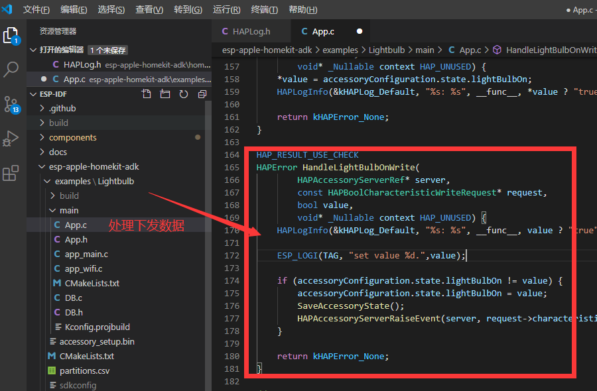Click New Folder icon in ESP-IDF header

pos(165,94)
